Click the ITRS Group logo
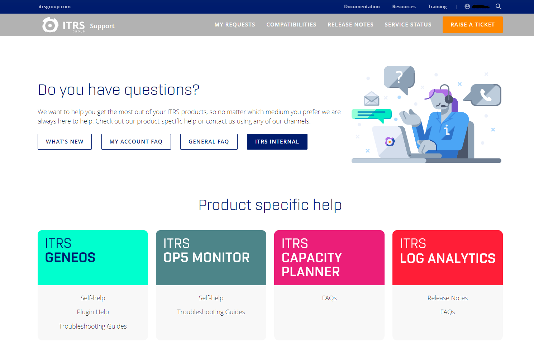The height and width of the screenshot is (364, 534). 63,25
